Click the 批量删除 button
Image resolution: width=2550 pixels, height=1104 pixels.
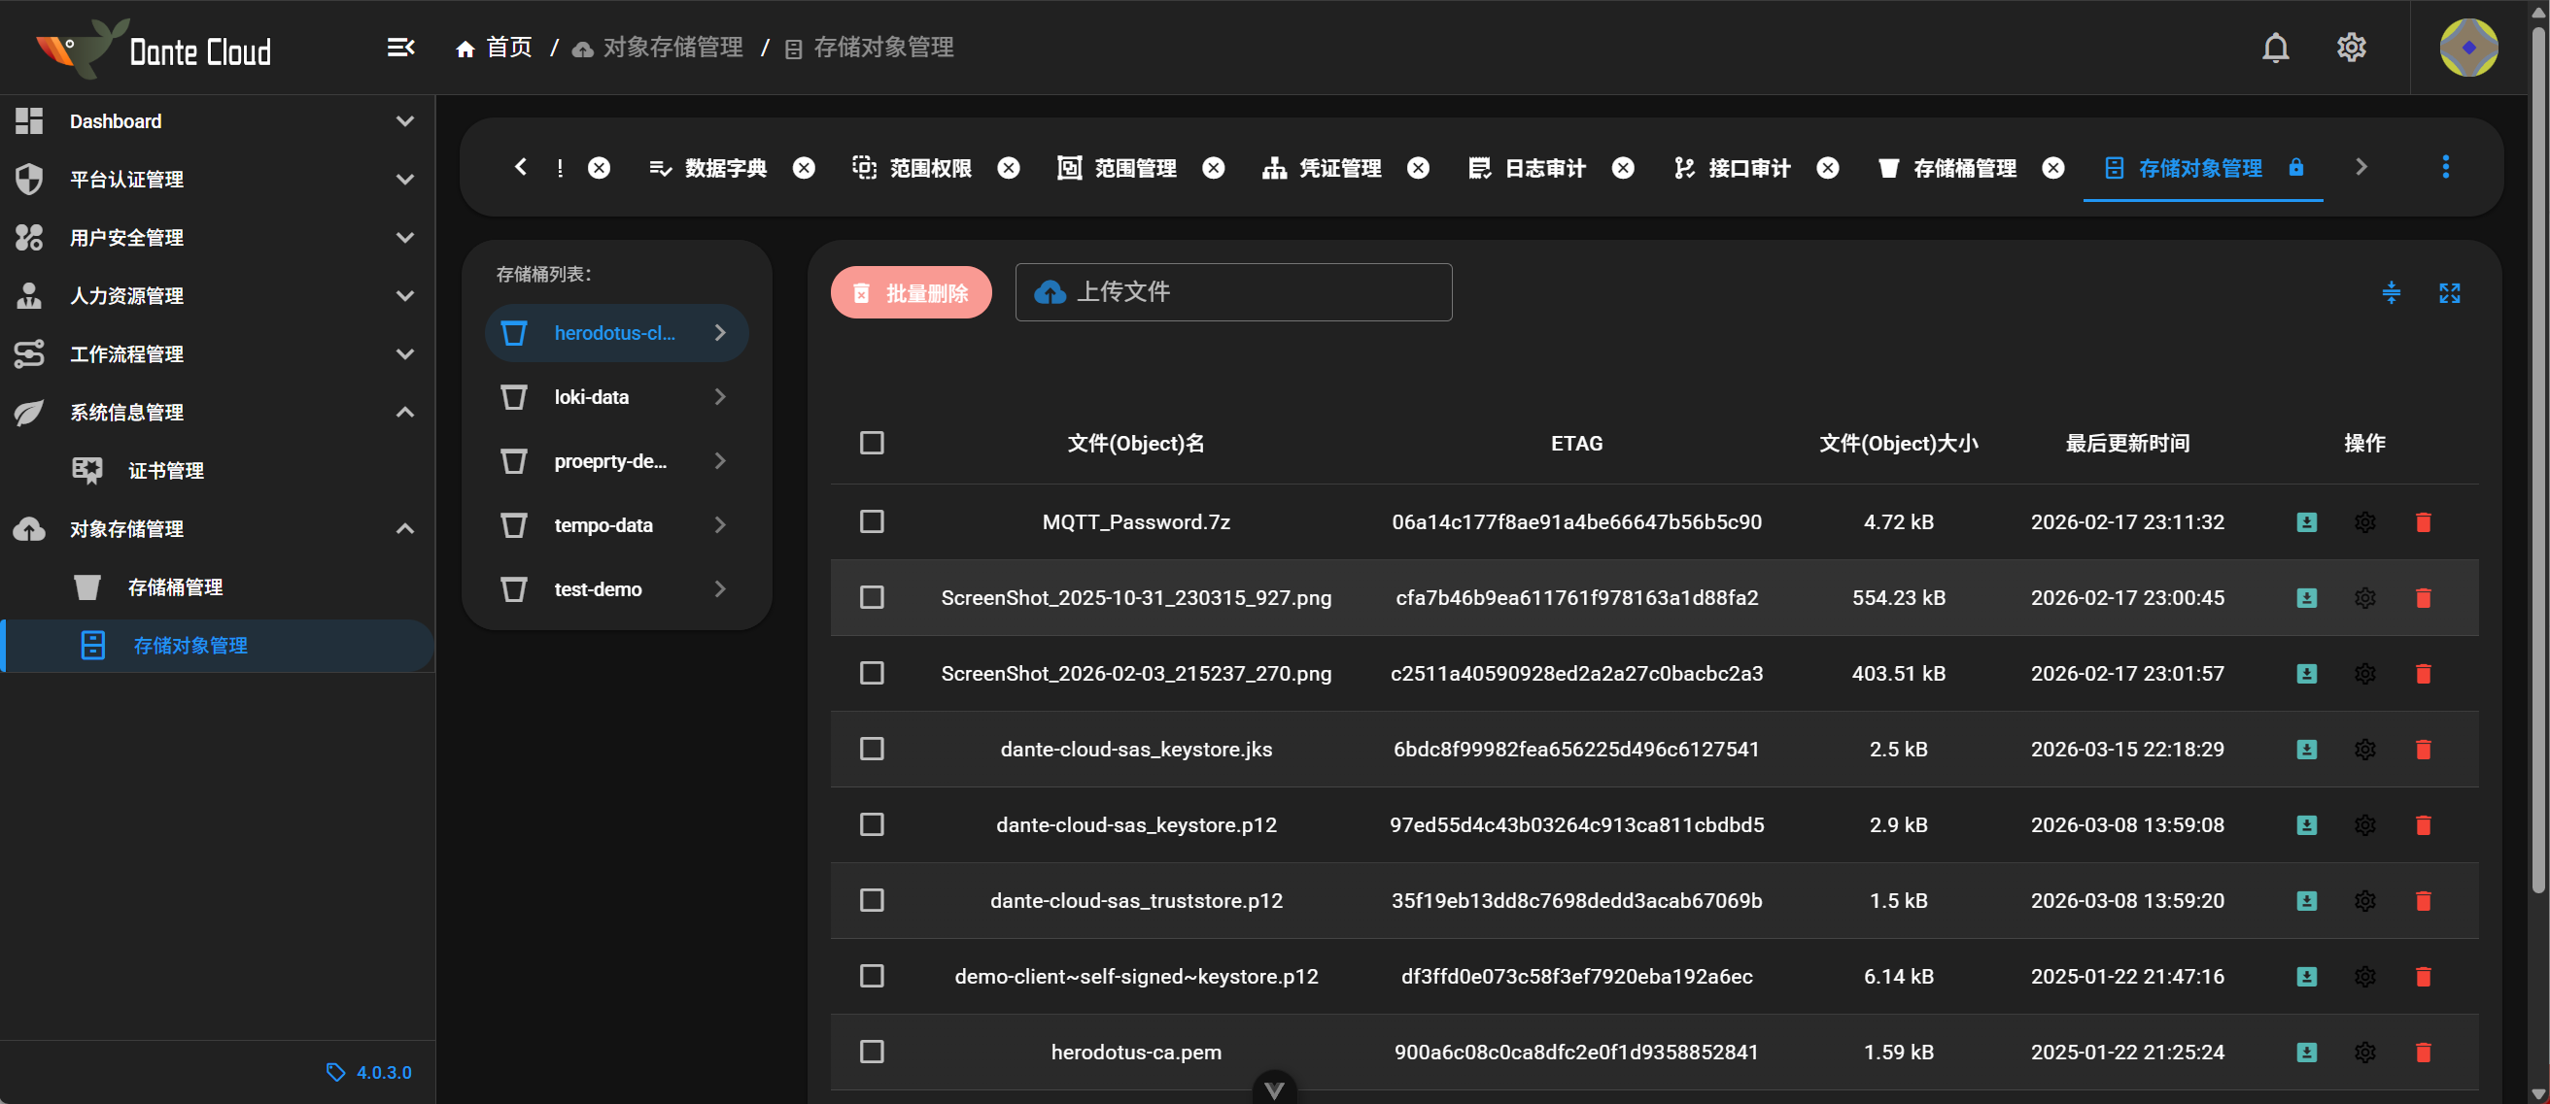point(911,293)
